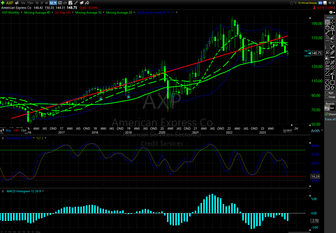The height and width of the screenshot is (233, 336).
Task: Click the piggy bank icon beside AXP
Action: [x=17, y=3]
